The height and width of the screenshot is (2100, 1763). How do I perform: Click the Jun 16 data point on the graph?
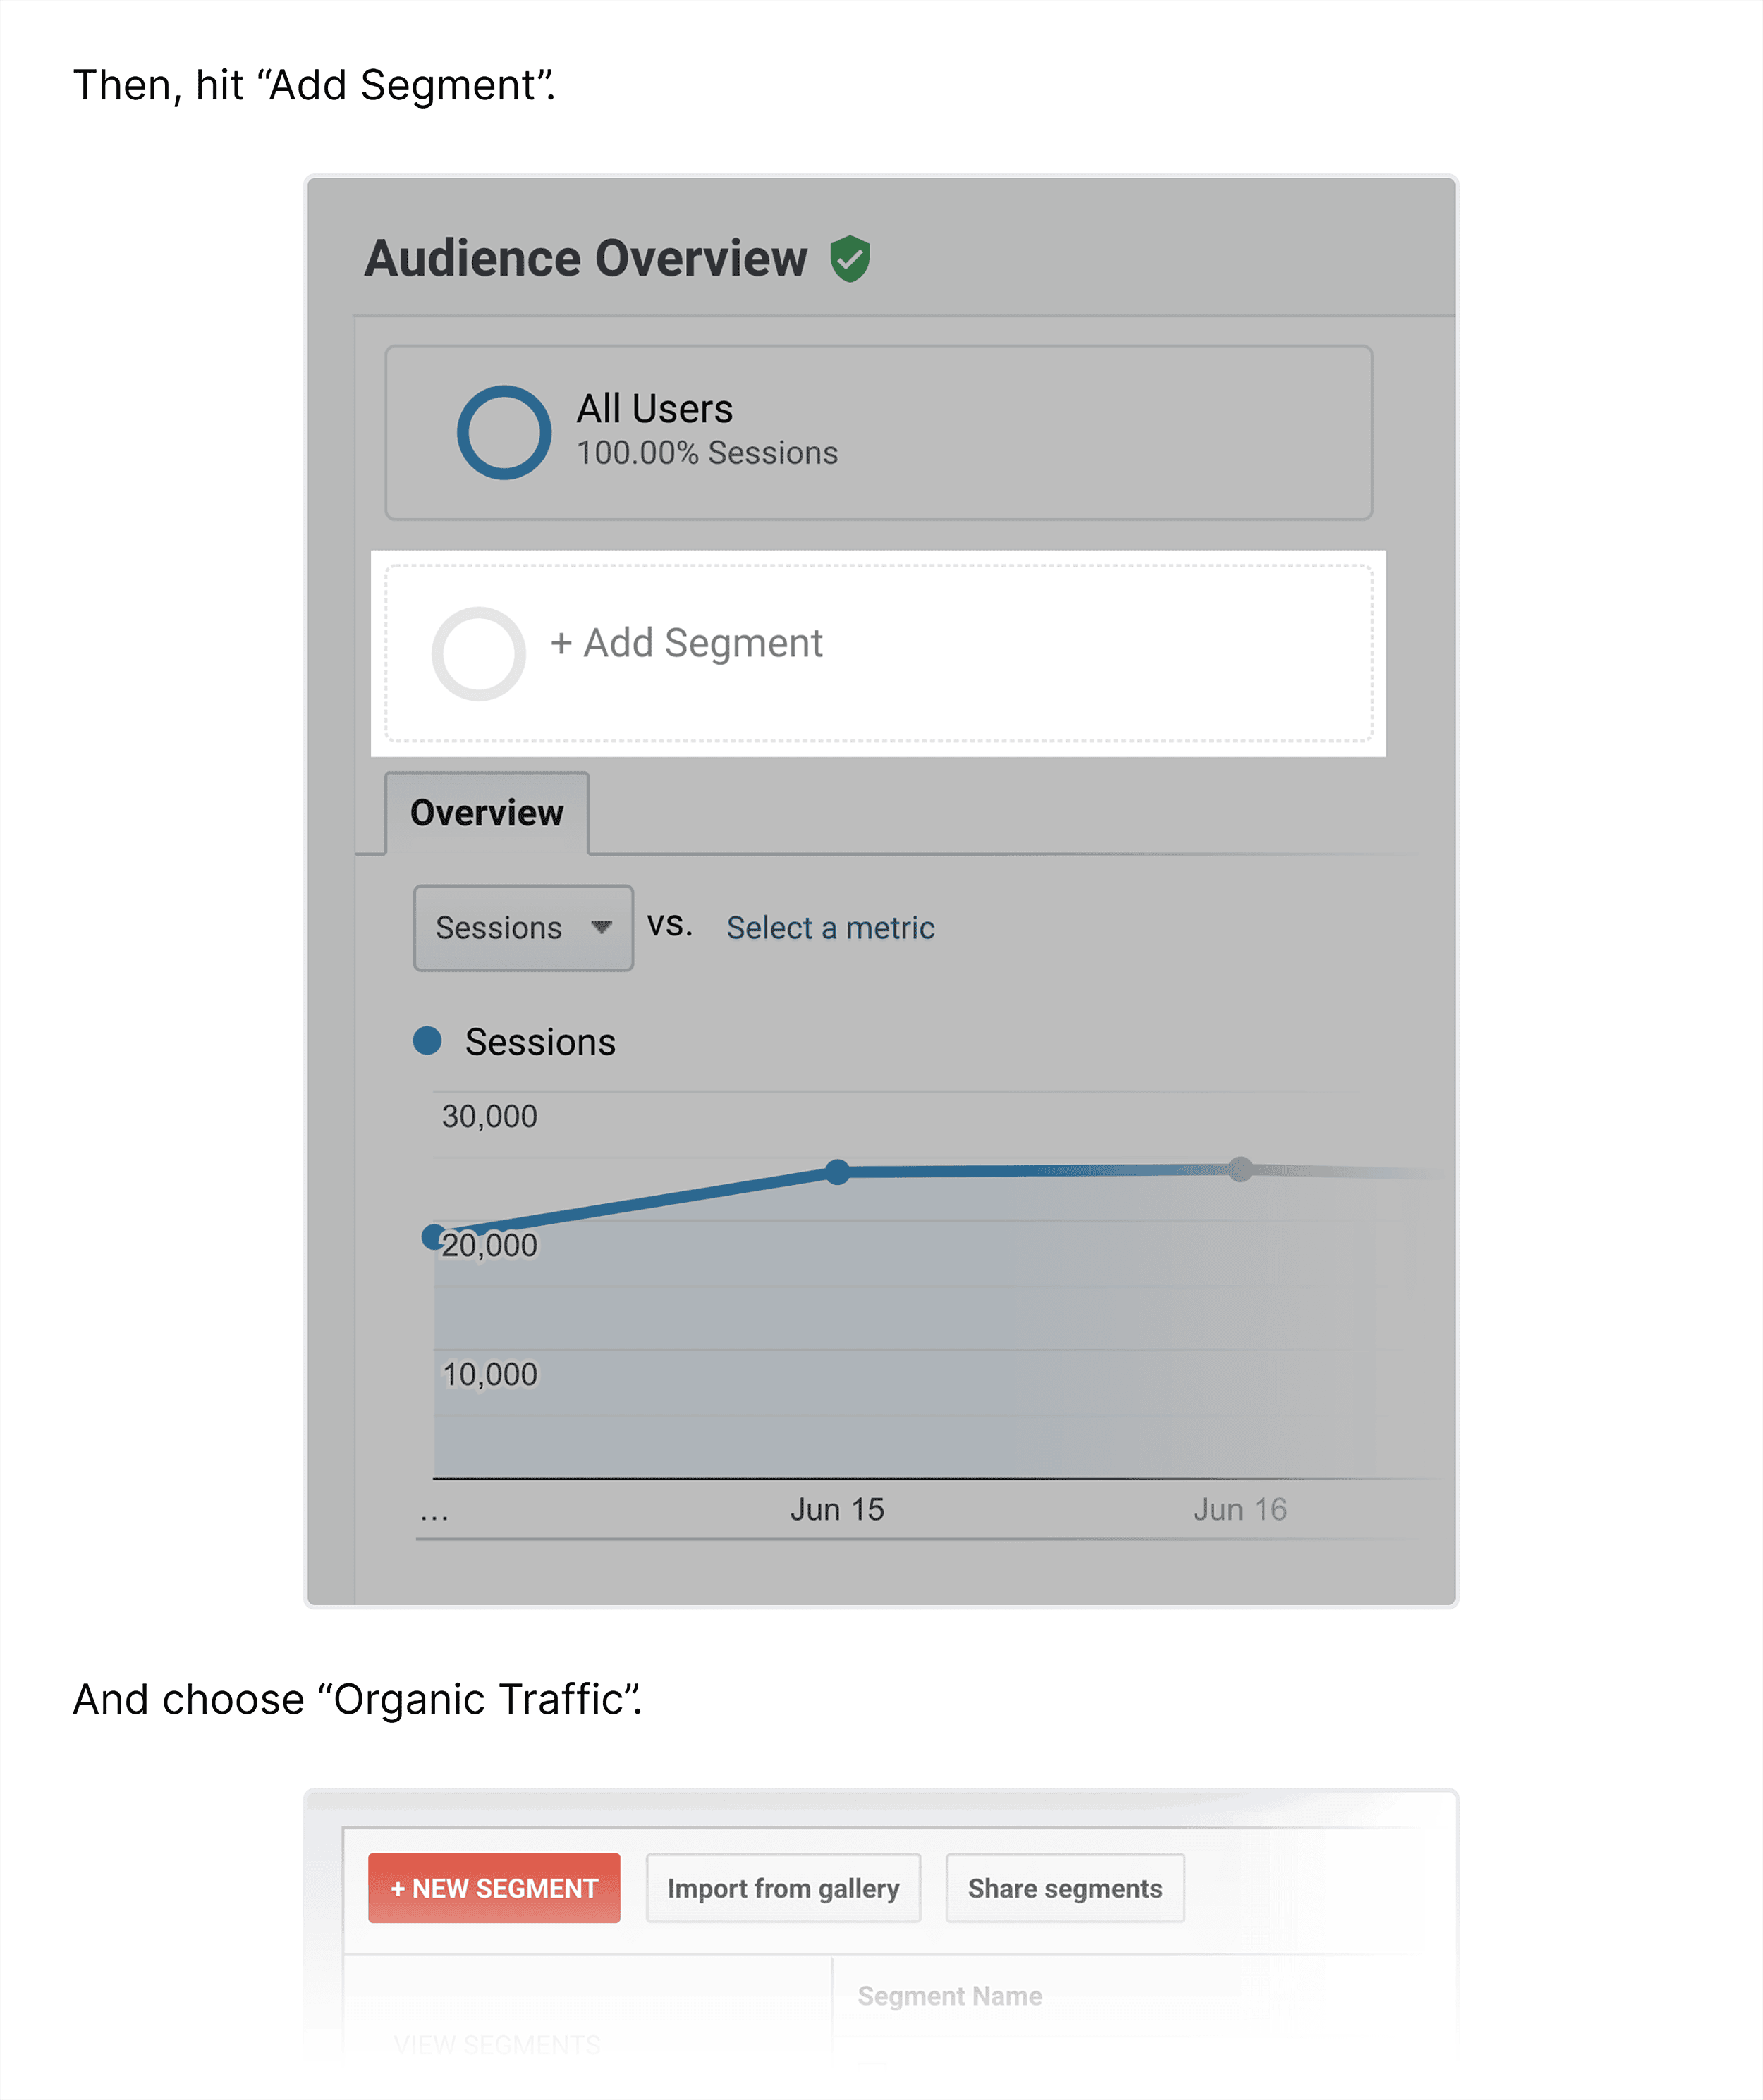coord(1242,1169)
